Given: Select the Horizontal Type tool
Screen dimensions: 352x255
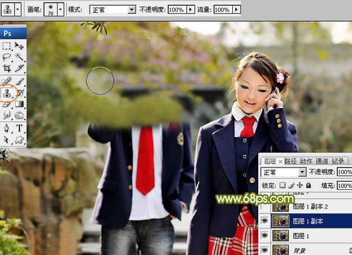Looking at the screenshot, I should pyautogui.click(x=19, y=128).
